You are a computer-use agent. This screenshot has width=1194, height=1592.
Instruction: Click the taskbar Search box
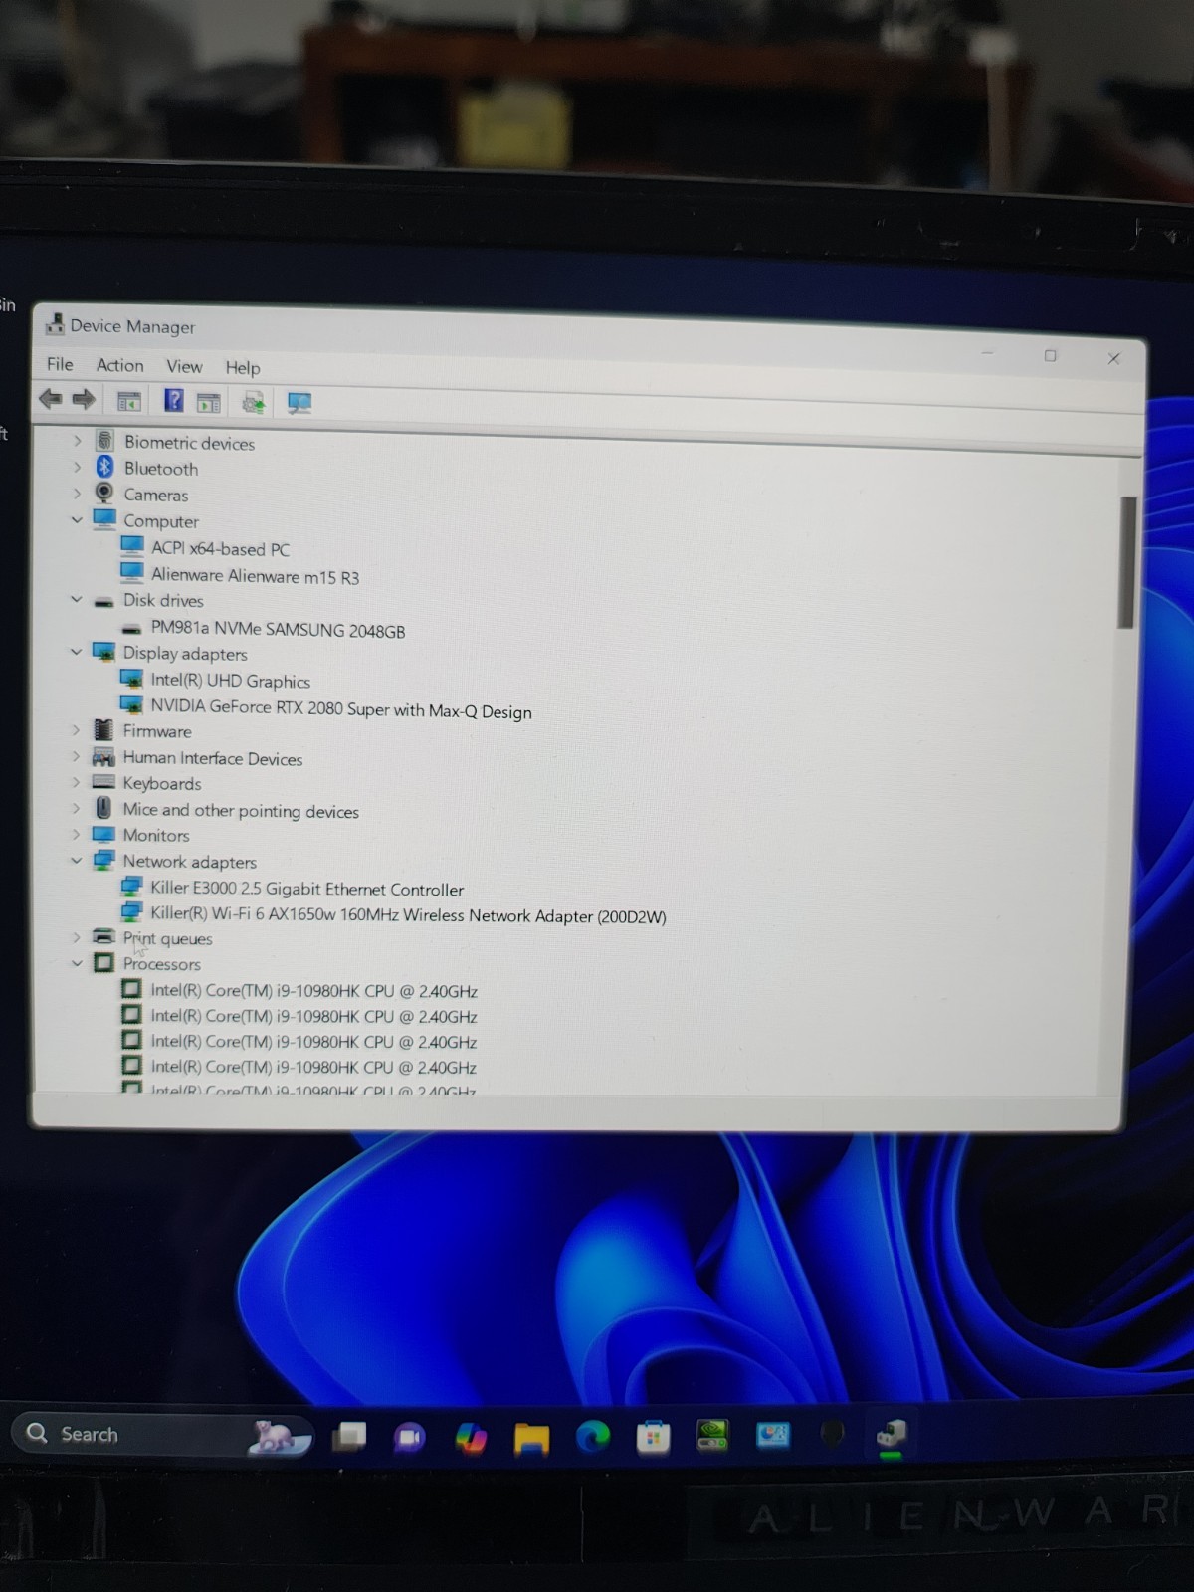pyautogui.click(x=162, y=1434)
